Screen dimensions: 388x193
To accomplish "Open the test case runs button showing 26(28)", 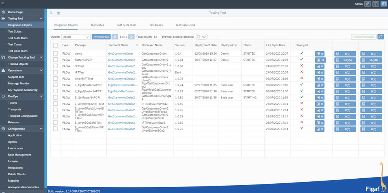I will click(x=371, y=60).
